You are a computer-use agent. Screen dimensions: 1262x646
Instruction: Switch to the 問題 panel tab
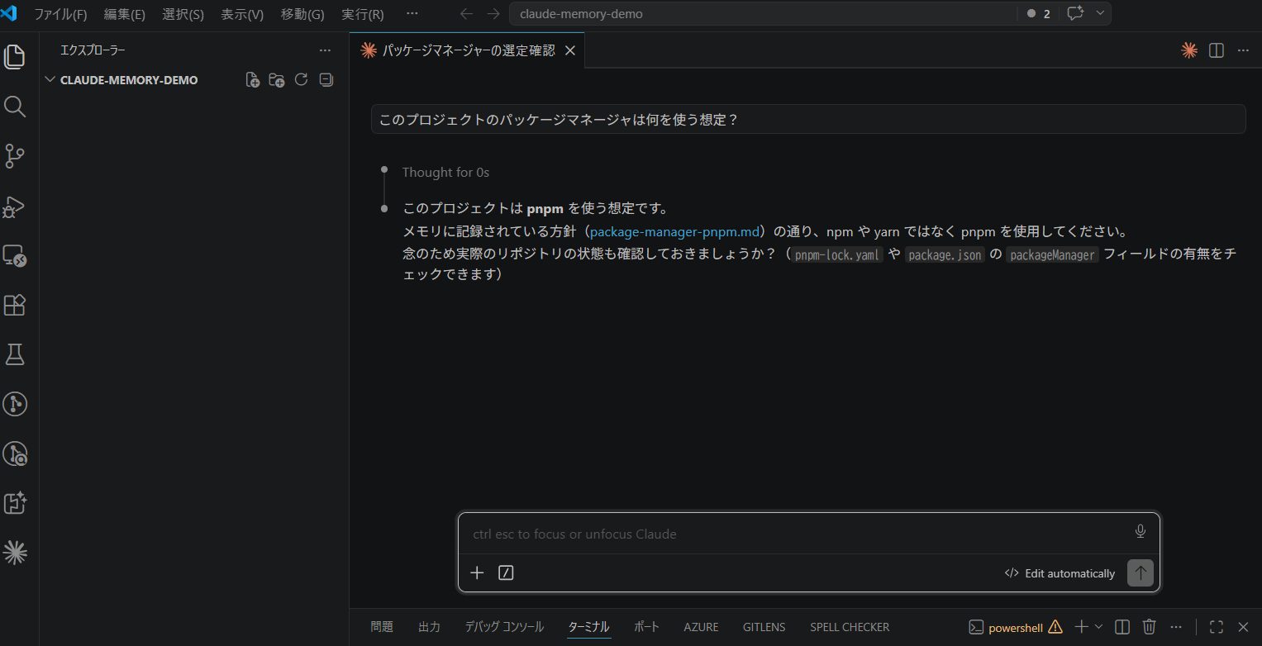(382, 627)
